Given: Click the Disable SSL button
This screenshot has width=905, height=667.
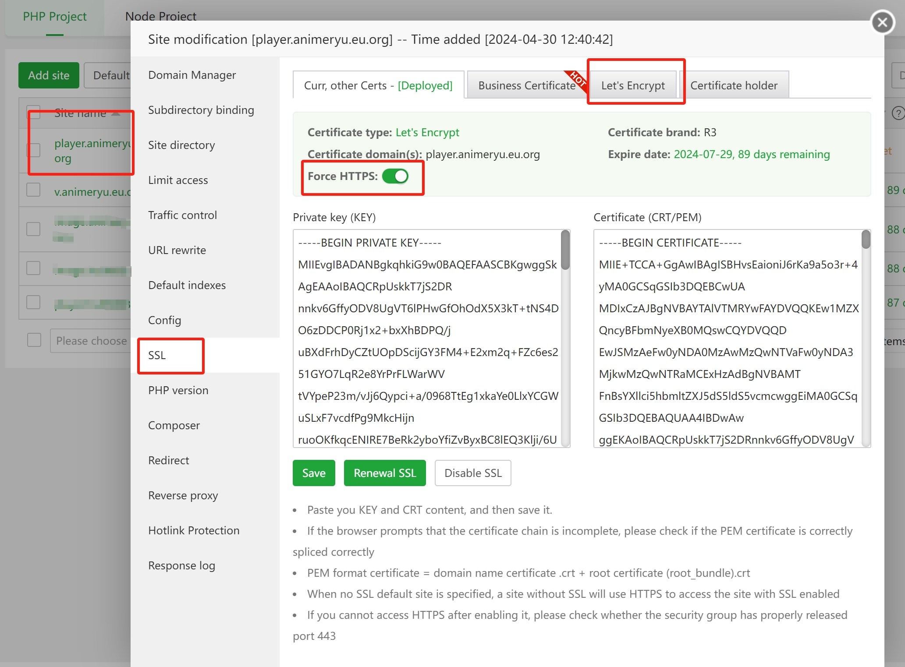Looking at the screenshot, I should (x=472, y=473).
